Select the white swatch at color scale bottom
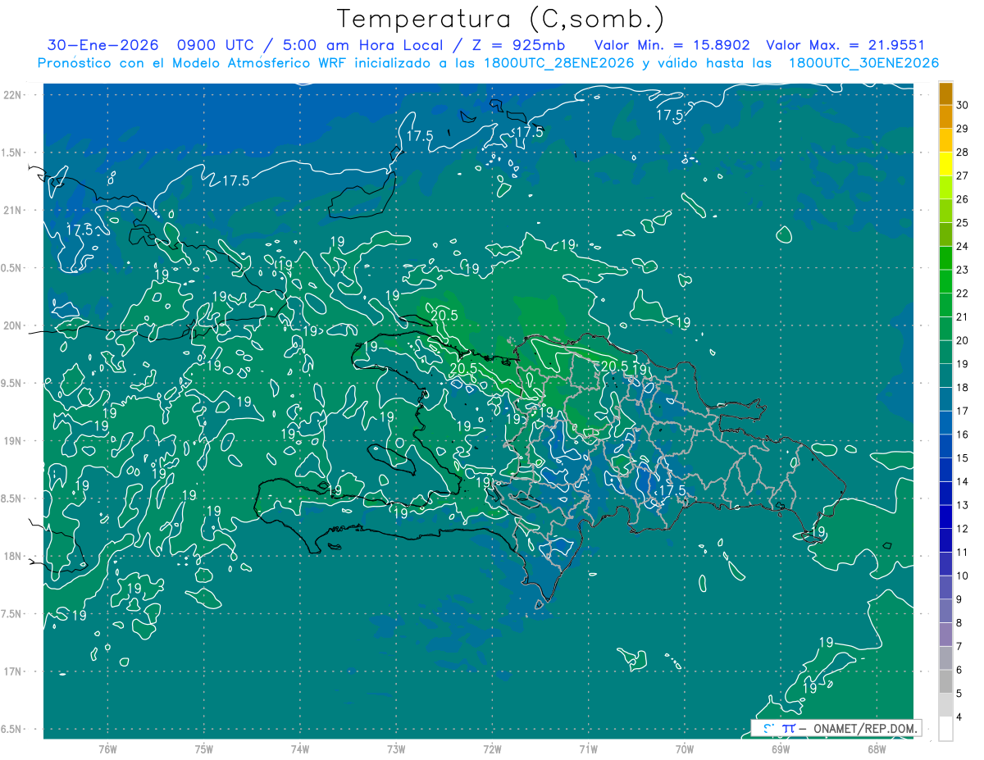The width and height of the screenshot is (984, 760). coord(945,729)
